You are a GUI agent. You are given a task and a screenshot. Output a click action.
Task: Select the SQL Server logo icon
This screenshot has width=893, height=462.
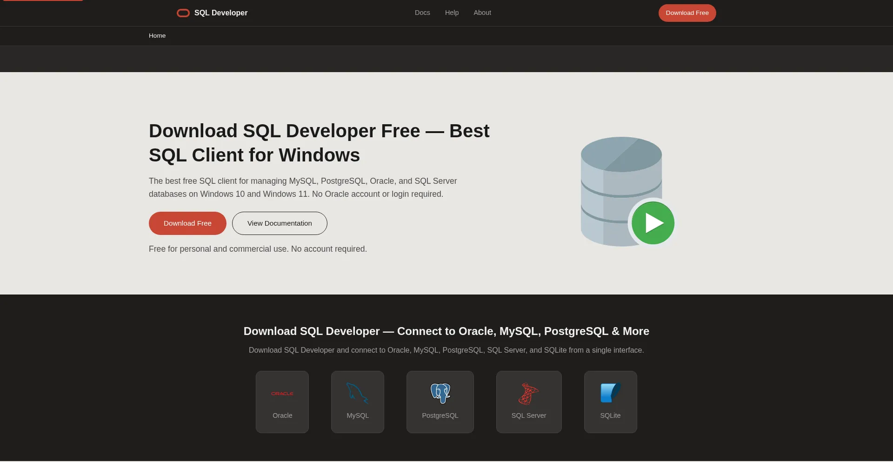(x=529, y=394)
